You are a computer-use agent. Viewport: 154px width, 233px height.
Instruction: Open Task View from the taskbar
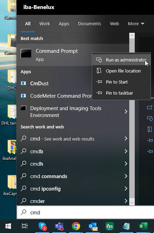pos(24,226)
